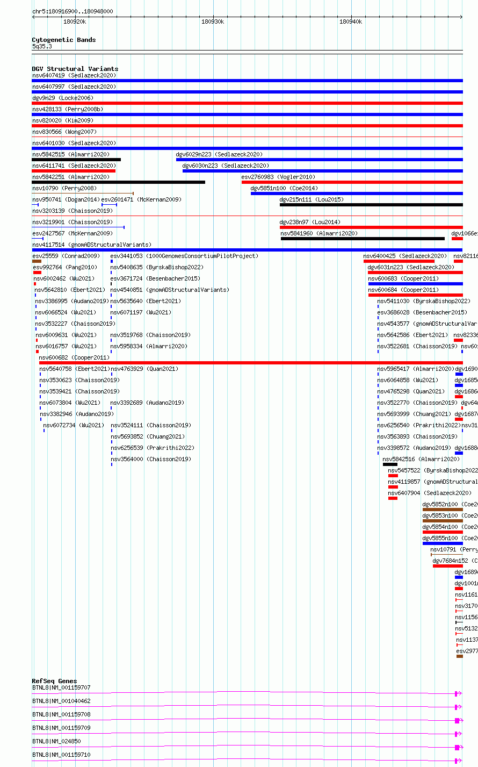Select dgv6030n223 (Sedlazeck2020) label
Image resolution: width=478 pixels, height=767 pixels.
pos(226,166)
